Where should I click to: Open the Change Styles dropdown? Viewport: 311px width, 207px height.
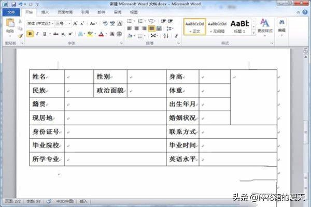[265, 27]
